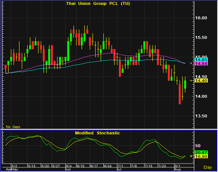The width and height of the screenshot is (218, 172).
Task: Click the 6/24 date marker
Action: point(108,166)
